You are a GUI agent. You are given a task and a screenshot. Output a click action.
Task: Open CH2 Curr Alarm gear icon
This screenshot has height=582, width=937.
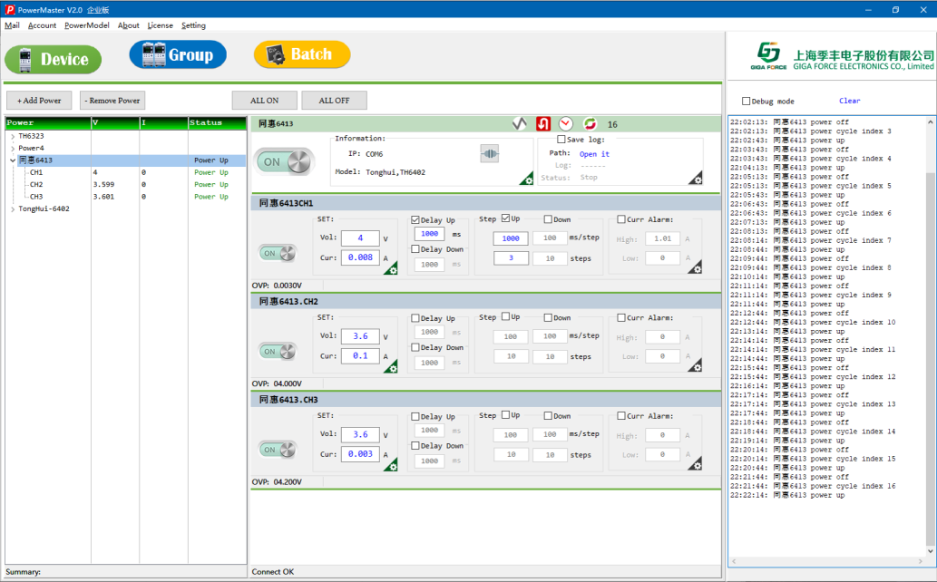695,365
